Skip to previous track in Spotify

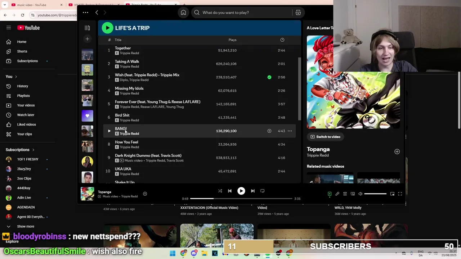pos(230,191)
